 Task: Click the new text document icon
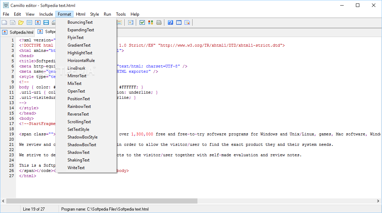point(13,23)
